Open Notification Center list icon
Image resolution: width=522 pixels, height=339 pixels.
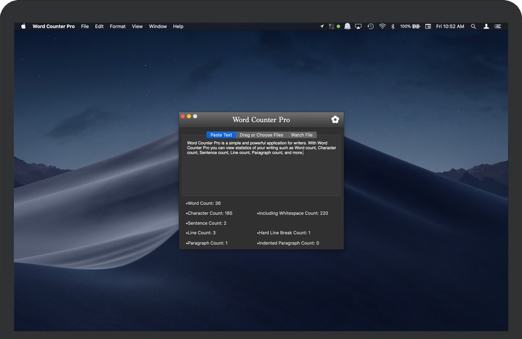coord(498,26)
